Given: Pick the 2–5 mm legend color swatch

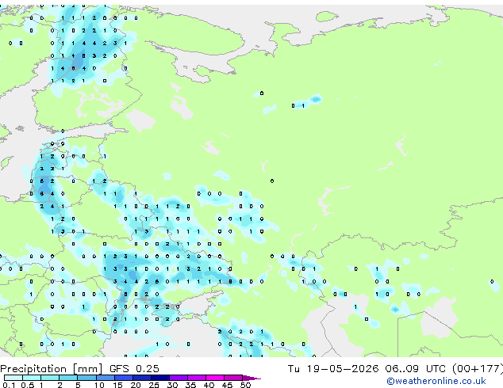Looking at the screenshot, I should (x=68, y=378).
